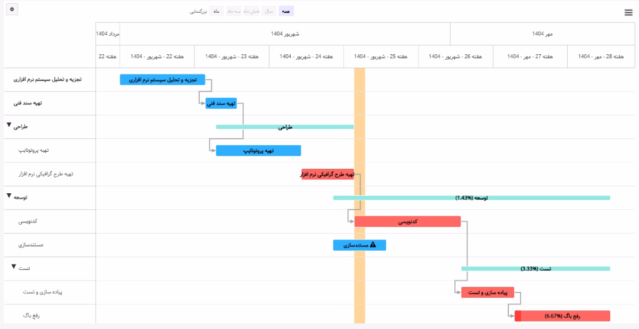Click the orange current-date marker band
The height and width of the screenshot is (329, 639).
(359, 195)
